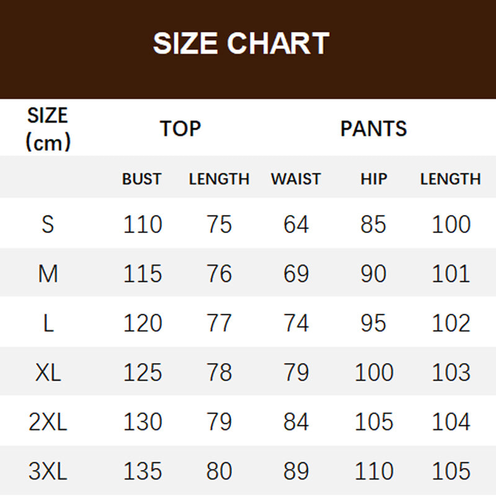
Task: Select the XL size row label
Action: [x=48, y=373]
